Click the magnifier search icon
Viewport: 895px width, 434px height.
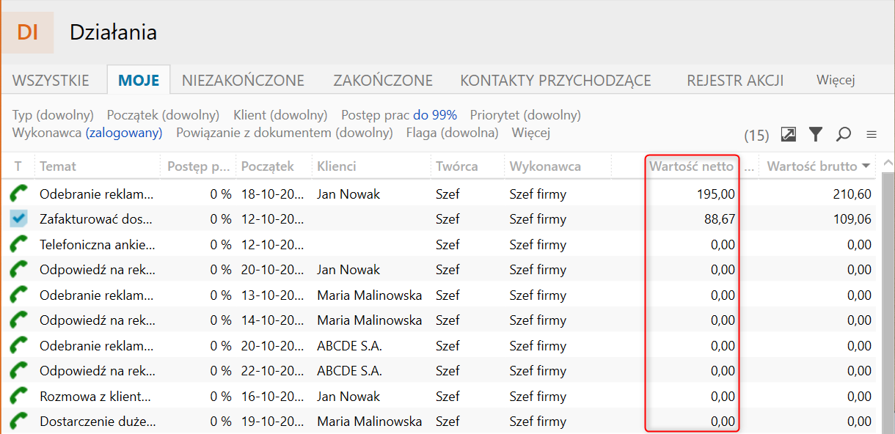844,134
